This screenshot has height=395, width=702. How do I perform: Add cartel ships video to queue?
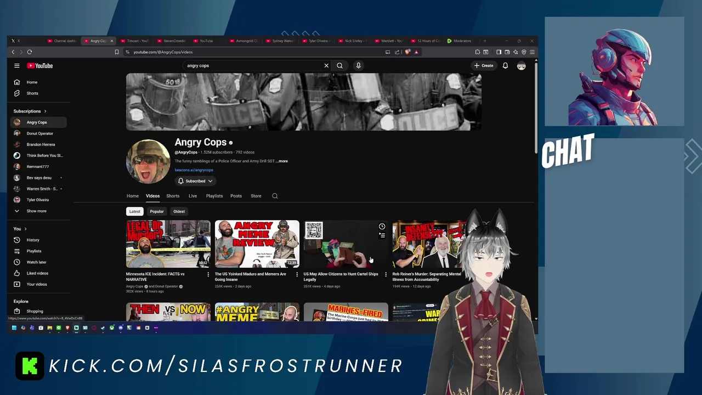point(382,235)
